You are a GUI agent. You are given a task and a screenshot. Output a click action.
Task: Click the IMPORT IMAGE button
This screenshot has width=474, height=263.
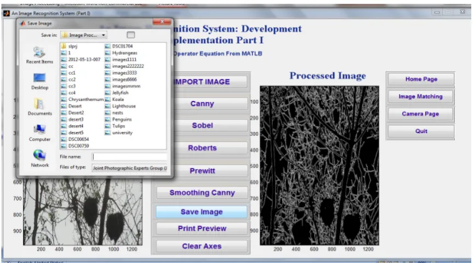click(x=210, y=82)
